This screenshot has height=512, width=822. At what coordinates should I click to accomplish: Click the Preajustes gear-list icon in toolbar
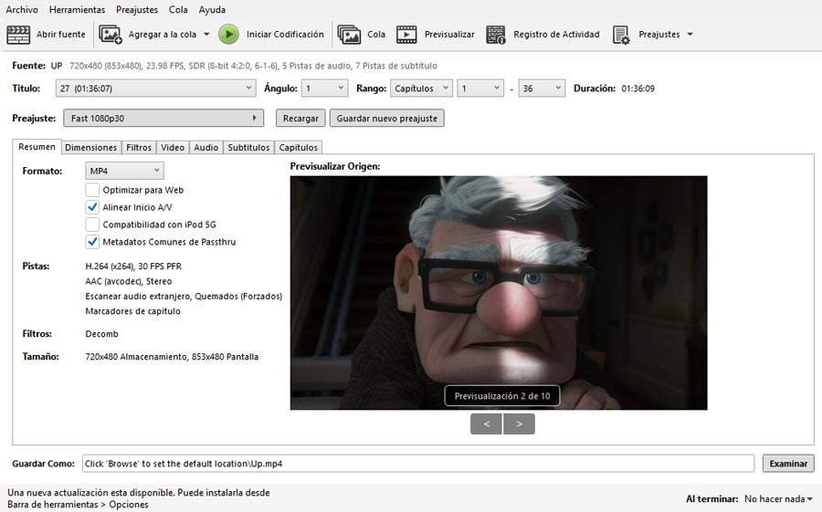(x=621, y=35)
